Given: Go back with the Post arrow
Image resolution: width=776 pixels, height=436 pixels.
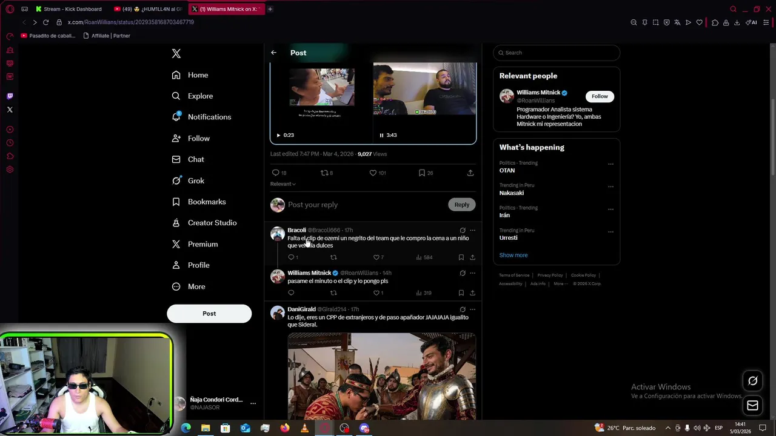Looking at the screenshot, I should 273,53.
